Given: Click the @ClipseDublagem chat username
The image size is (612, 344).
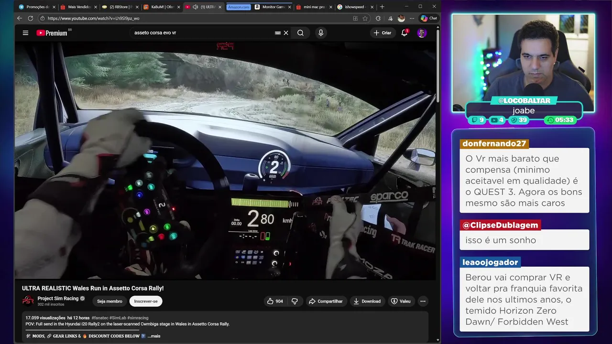Looking at the screenshot, I should pos(501,225).
